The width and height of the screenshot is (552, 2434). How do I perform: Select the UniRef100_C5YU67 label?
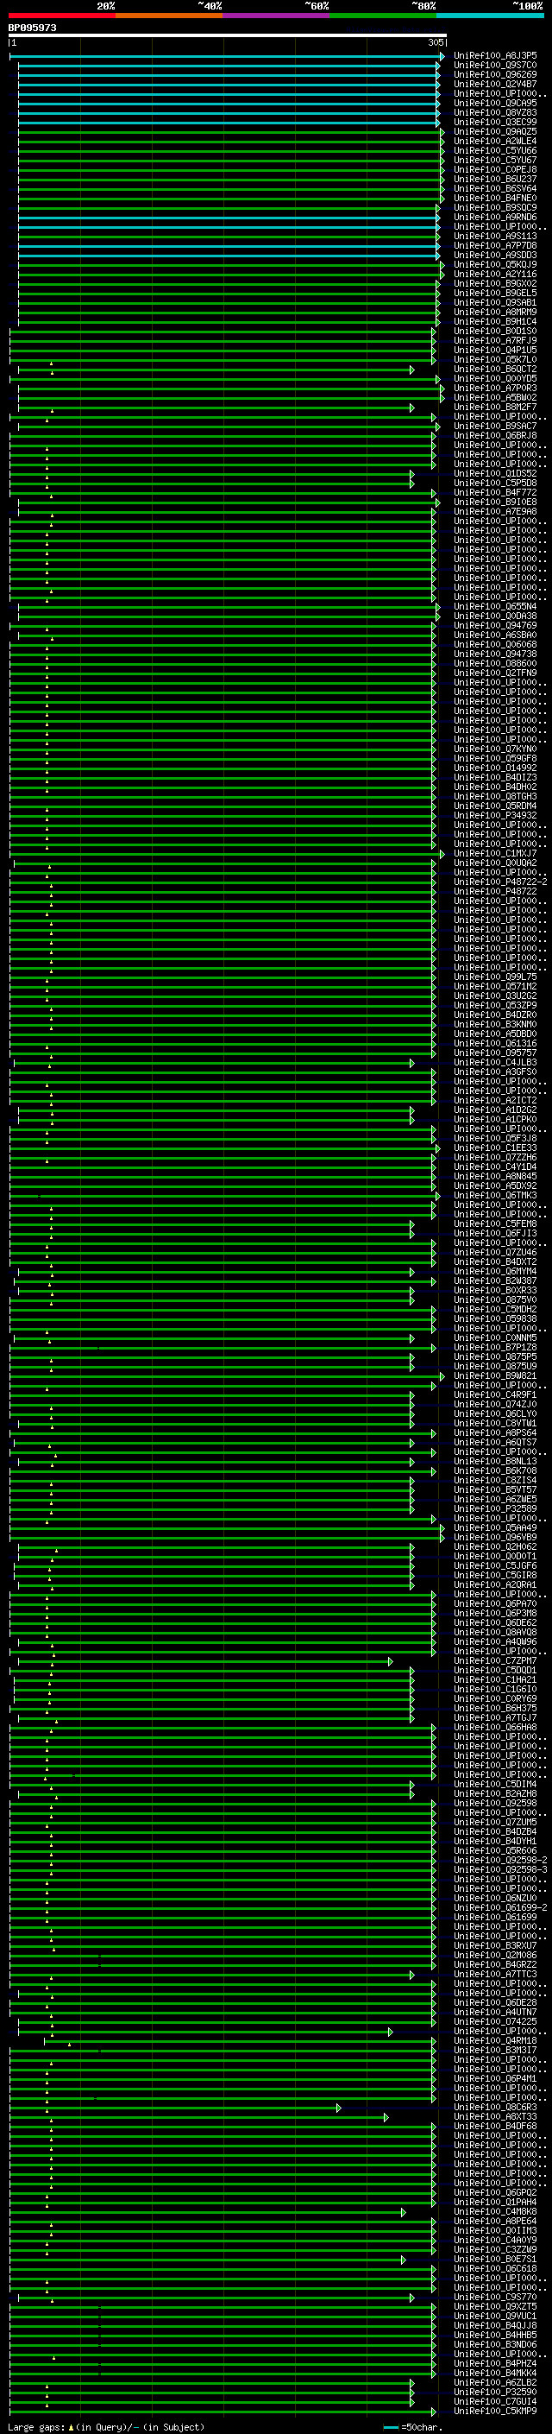pos(495,160)
